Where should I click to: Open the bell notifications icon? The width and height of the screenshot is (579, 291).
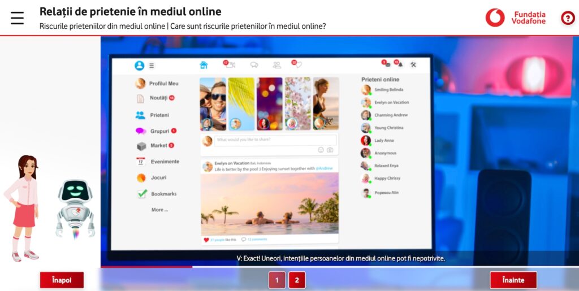point(399,64)
